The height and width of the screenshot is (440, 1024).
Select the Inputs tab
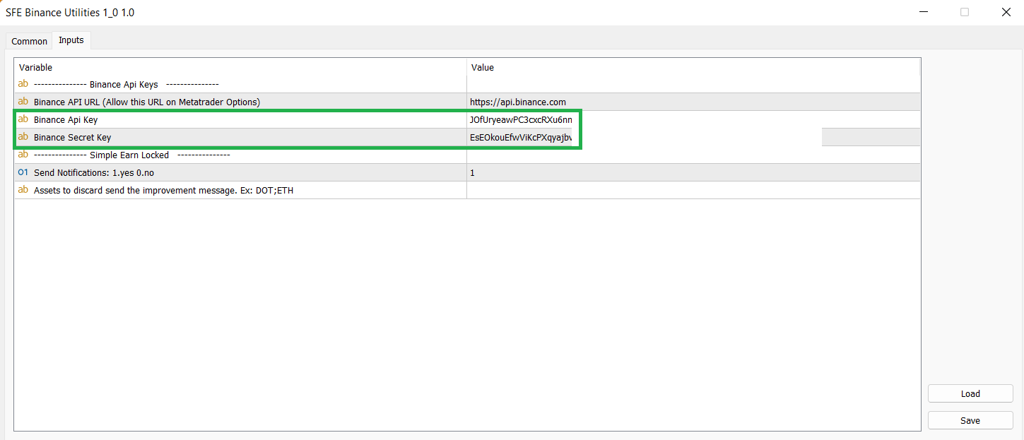coord(71,40)
